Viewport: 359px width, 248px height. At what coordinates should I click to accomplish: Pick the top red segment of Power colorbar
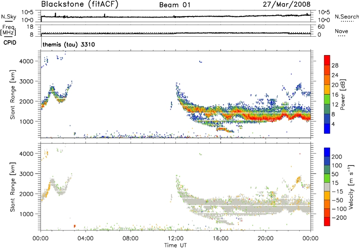tap(327, 60)
